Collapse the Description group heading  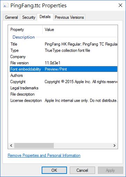coord(24,37)
